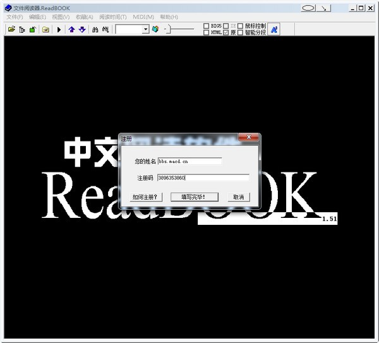Toggle the IE checkbox
379x343 pixels.
(x=226, y=26)
